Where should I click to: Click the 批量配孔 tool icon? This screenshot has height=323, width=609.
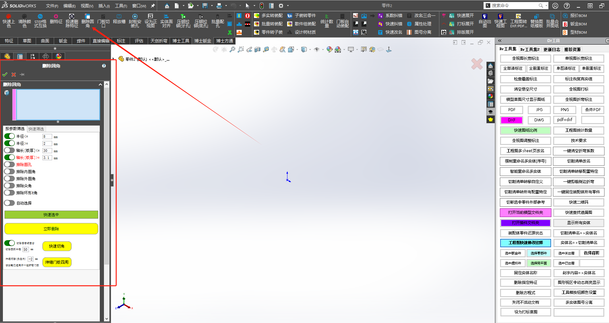click(x=218, y=21)
